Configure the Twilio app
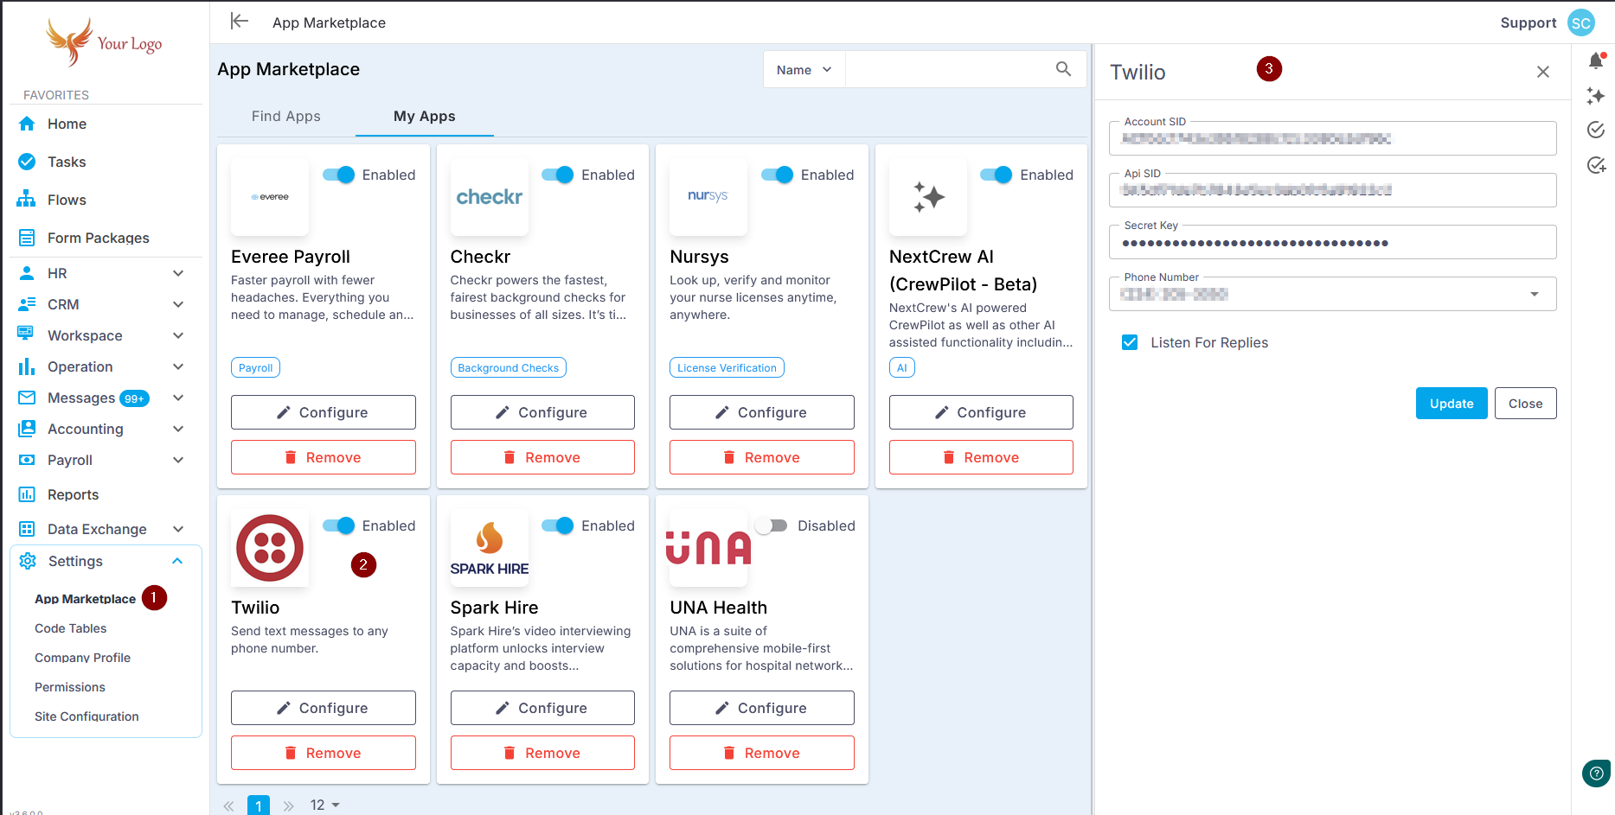 pos(323,707)
